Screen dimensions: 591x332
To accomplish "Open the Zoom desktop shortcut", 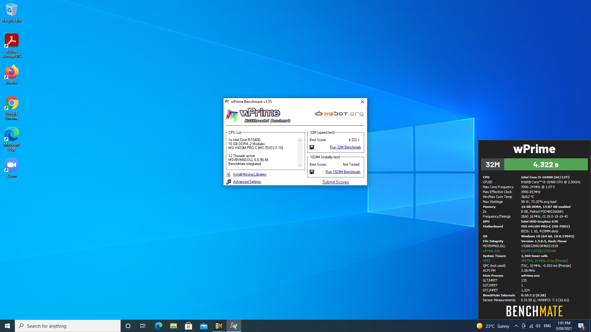I will pos(11,168).
